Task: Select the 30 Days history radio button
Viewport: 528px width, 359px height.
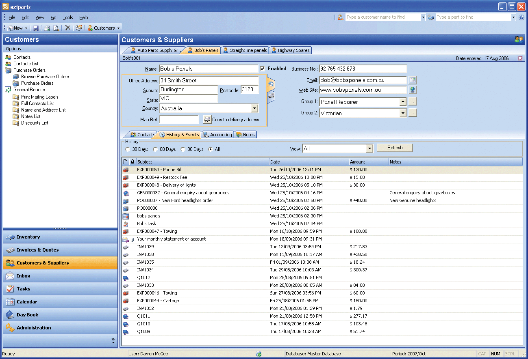Action: [128, 149]
